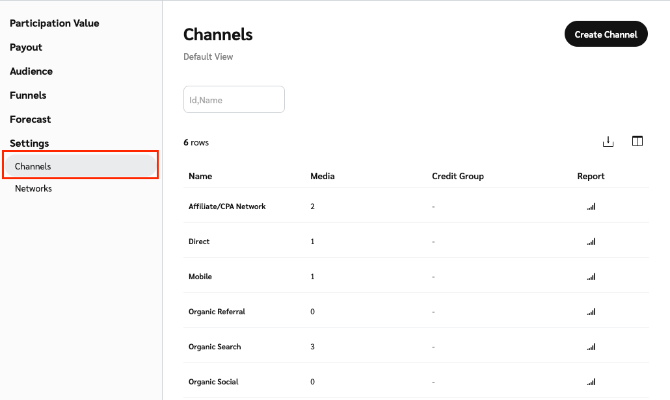
Task: Navigate to Funnels section
Action: pyautogui.click(x=28, y=95)
